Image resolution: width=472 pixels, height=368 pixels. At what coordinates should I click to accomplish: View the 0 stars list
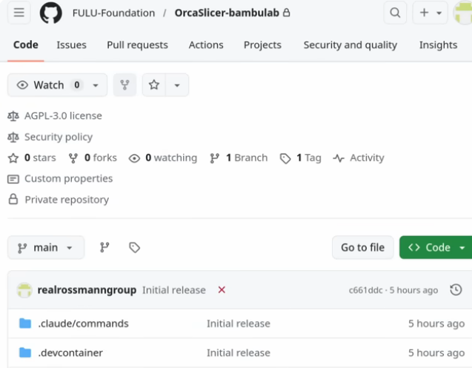(40, 157)
